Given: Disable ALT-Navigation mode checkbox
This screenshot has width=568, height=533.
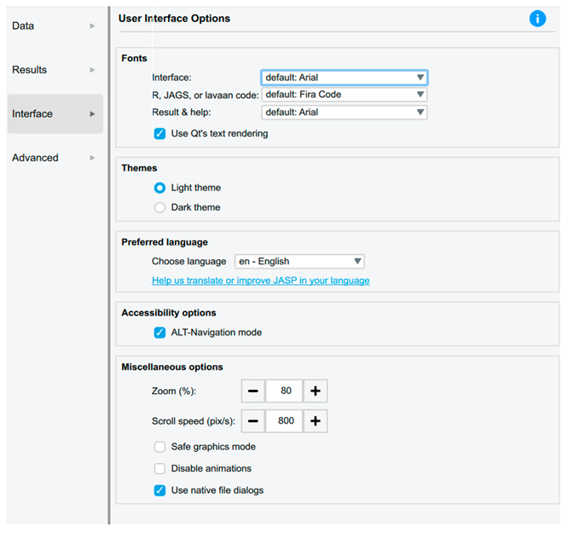Looking at the screenshot, I should point(159,333).
